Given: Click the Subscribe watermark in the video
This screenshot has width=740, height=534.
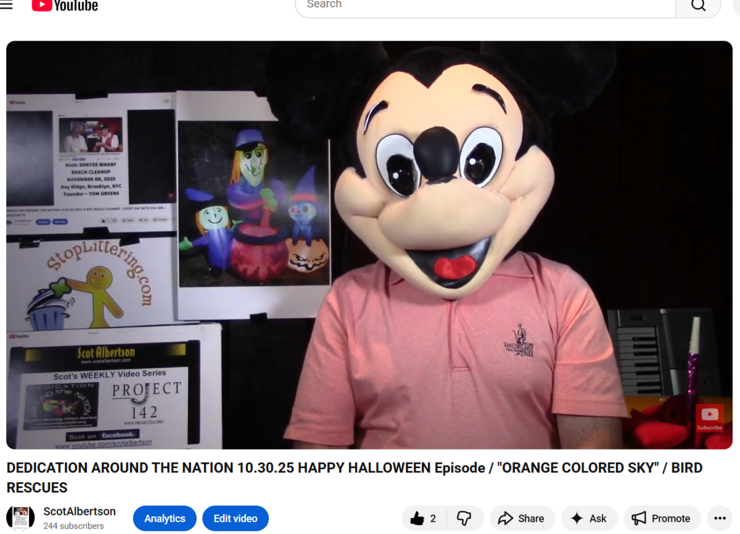Looking at the screenshot, I should point(709,418).
